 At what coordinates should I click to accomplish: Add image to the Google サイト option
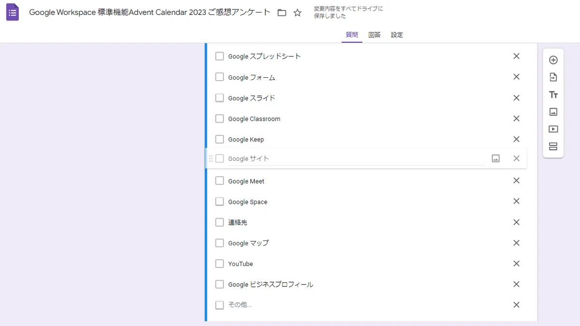point(495,158)
